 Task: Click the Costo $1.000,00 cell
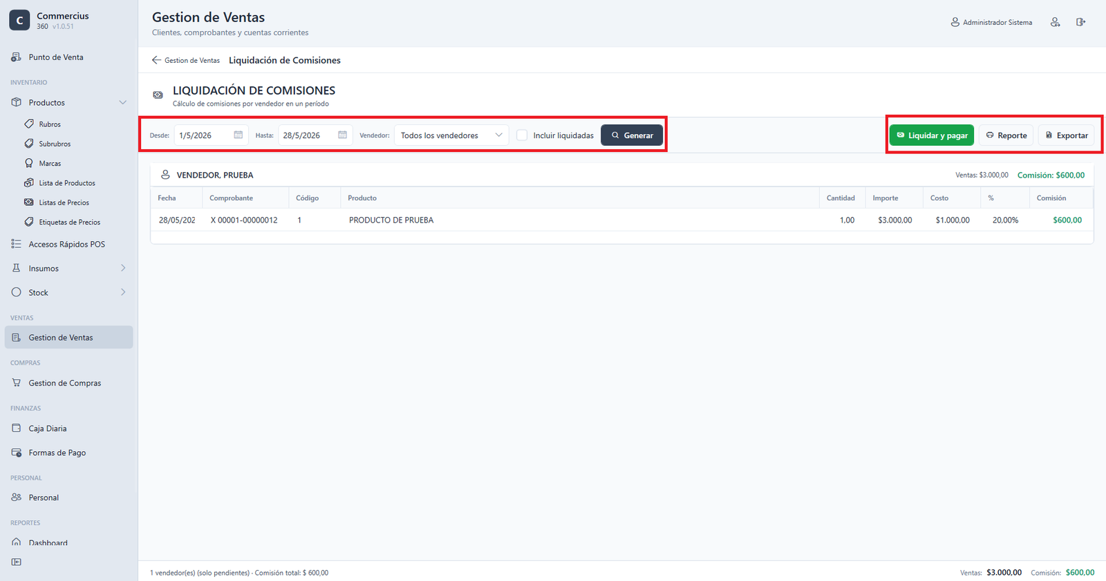tap(953, 220)
